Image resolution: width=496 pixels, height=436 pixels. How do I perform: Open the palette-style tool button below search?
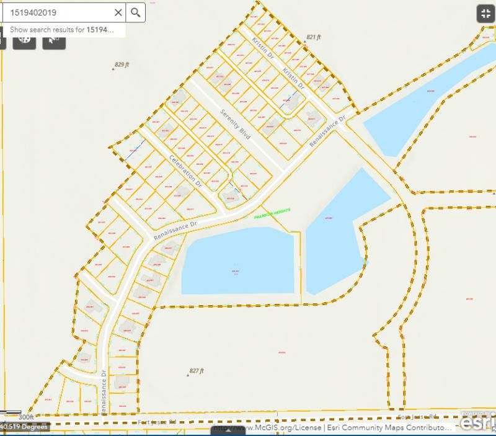(25, 39)
